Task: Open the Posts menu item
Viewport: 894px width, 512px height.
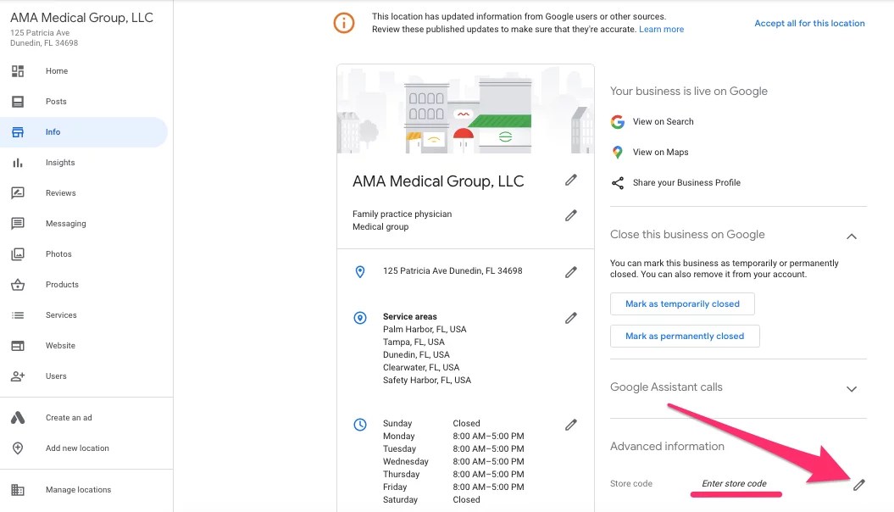Action: 56,102
